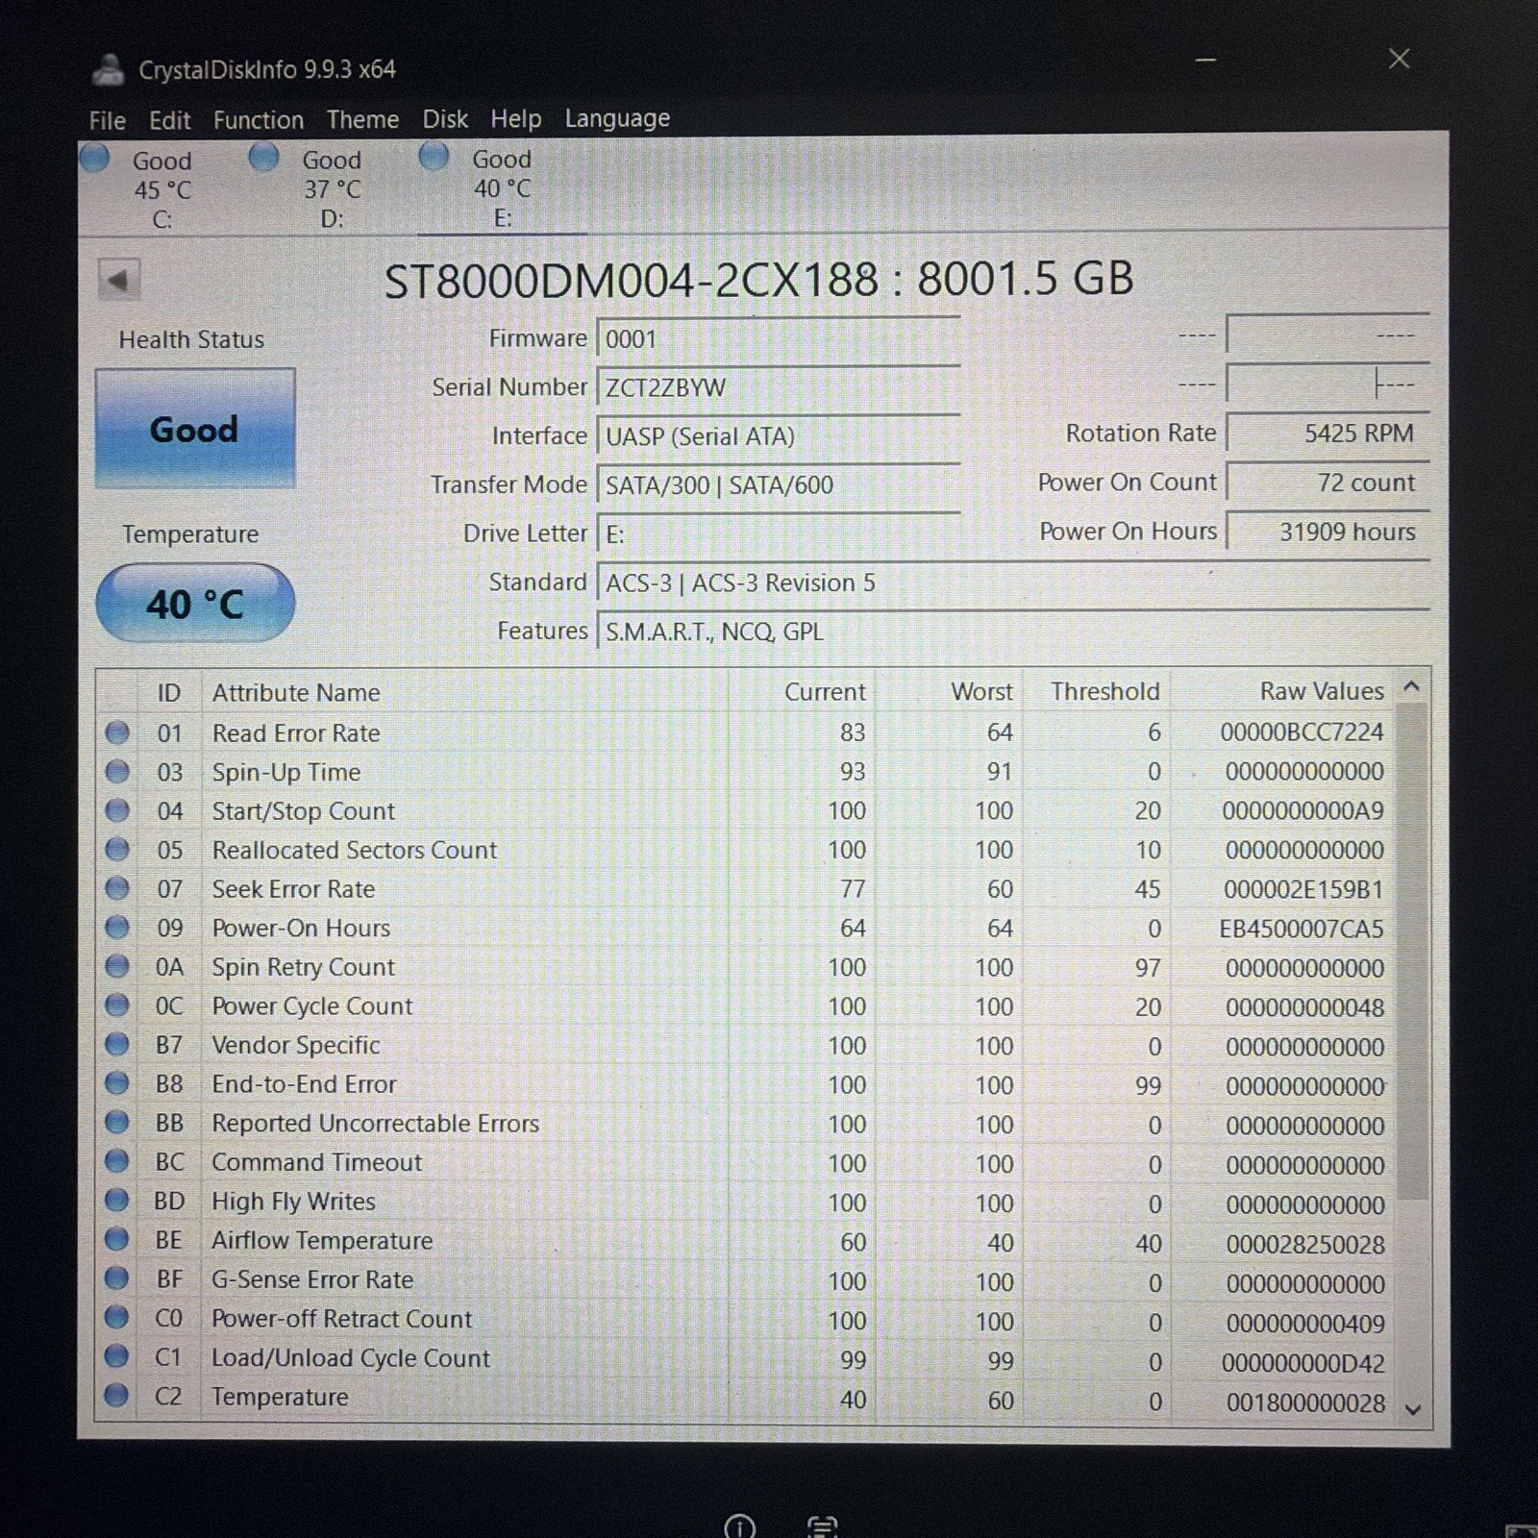
Task: Switch to drive D: 37 °C tab
Action: [332, 187]
